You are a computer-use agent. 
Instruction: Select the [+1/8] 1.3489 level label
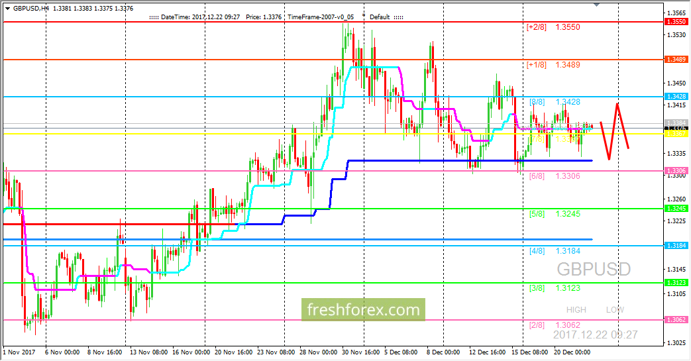coord(553,65)
